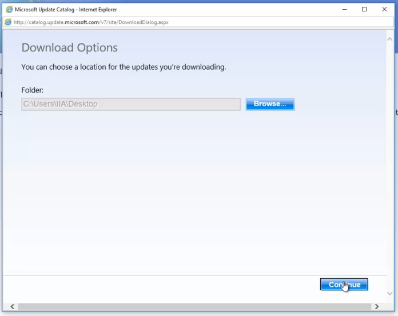Click 'You can choose a location' text
This screenshot has height=316, width=398.
(x=124, y=67)
